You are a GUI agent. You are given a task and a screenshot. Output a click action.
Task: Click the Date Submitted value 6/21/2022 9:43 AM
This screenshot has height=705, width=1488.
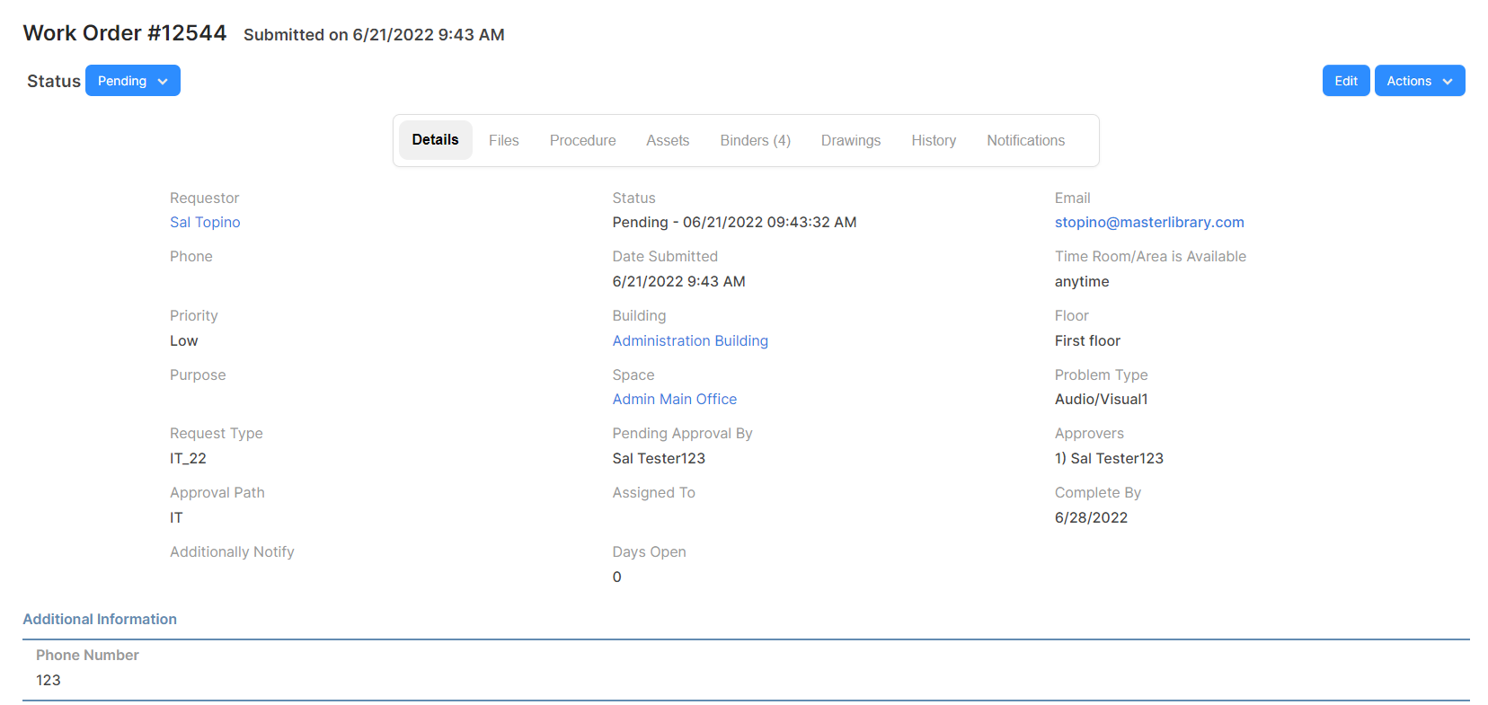(x=678, y=281)
